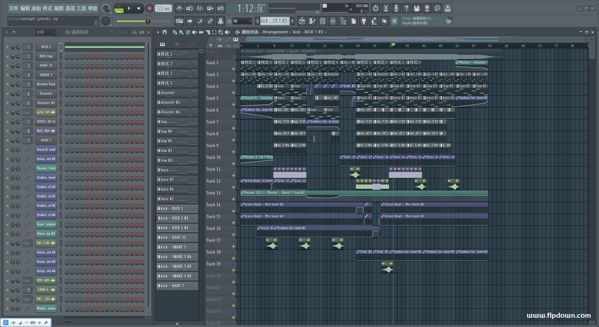Click the microphone one-click recording icon

click(x=396, y=8)
